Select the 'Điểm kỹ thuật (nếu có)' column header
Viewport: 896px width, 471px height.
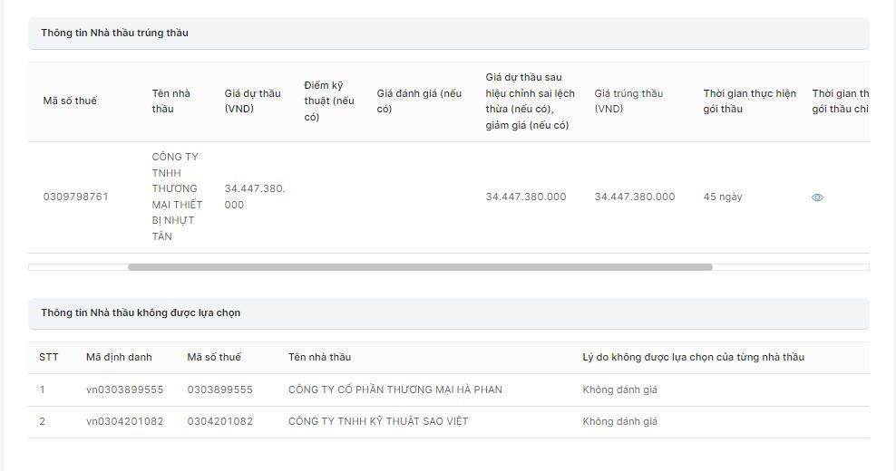(329, 101)
